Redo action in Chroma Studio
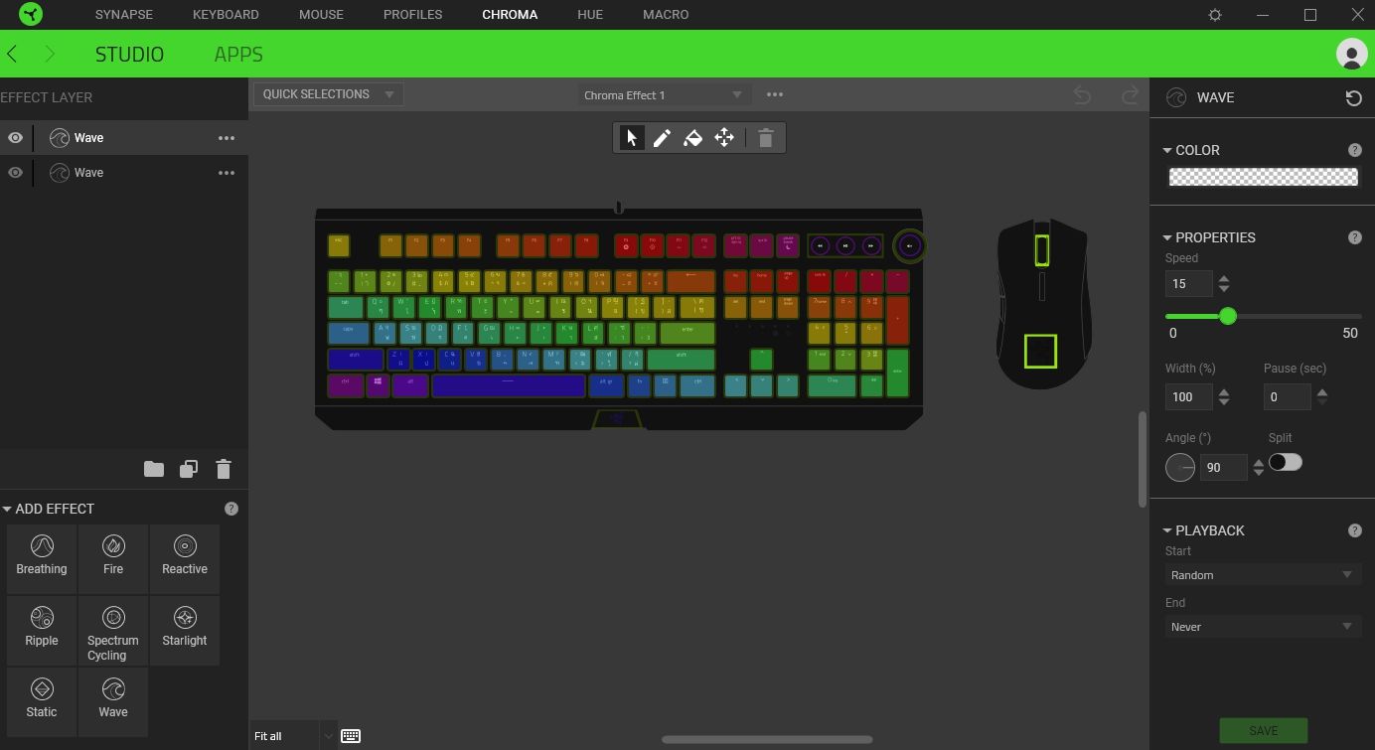 pyautogui.click(x=1130, y=95)
